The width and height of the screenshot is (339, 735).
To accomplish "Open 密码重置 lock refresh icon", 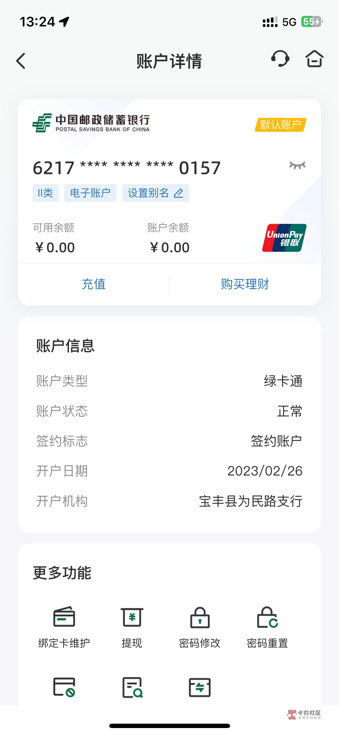I will point(267,617).
